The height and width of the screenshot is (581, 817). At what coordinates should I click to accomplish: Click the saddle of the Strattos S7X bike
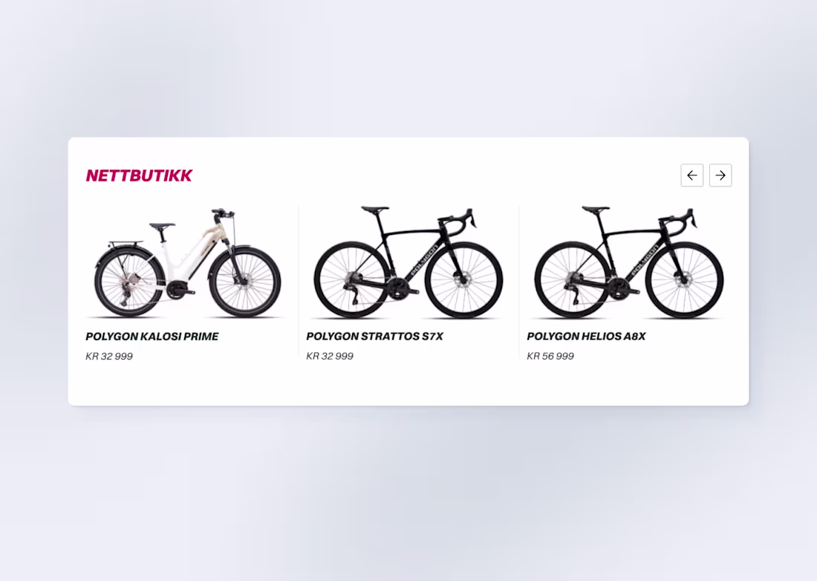375,210
